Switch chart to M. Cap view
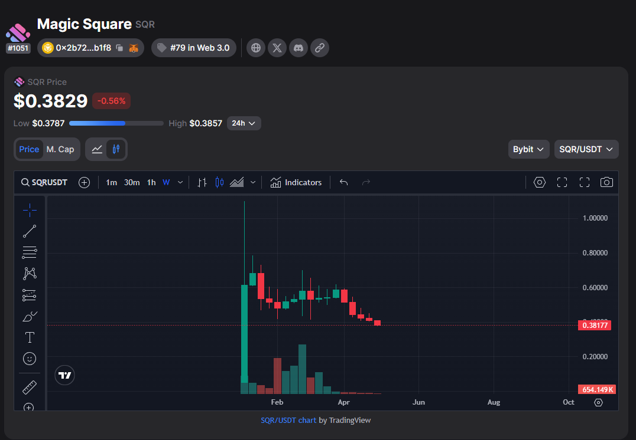 coord(60,149)
